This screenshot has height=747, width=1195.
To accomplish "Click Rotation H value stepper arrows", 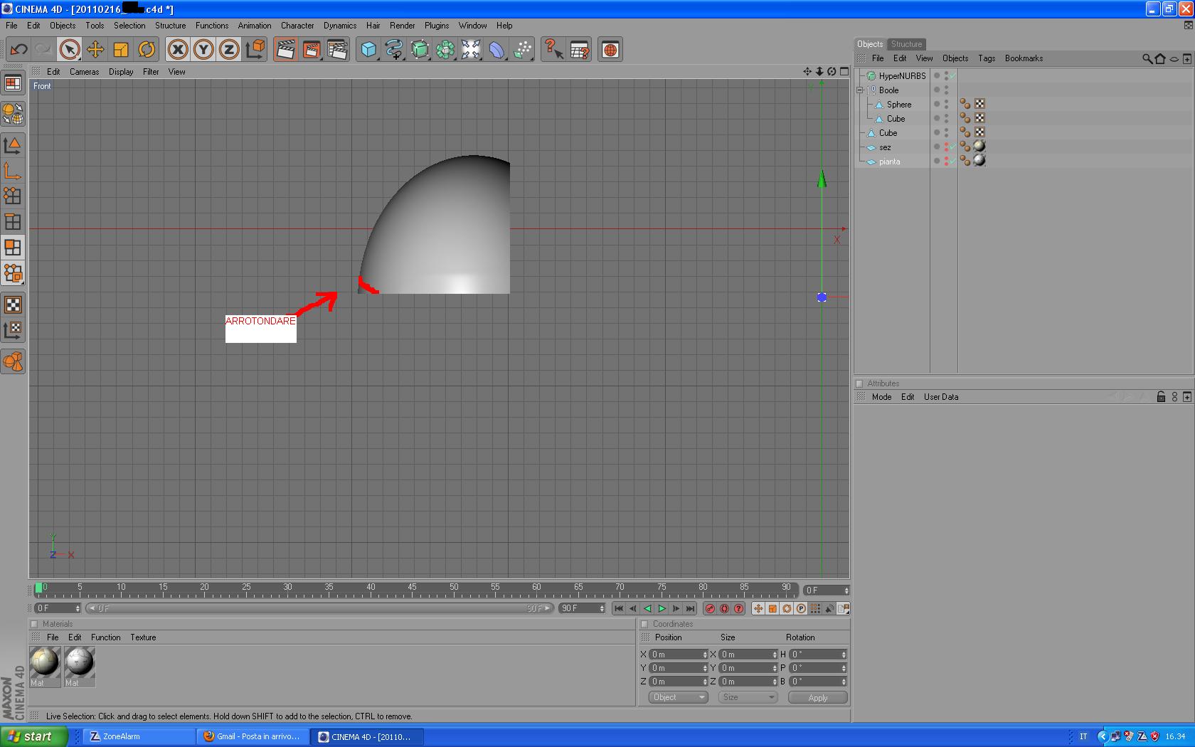I will pyautogui.click(x=844, y=655).
